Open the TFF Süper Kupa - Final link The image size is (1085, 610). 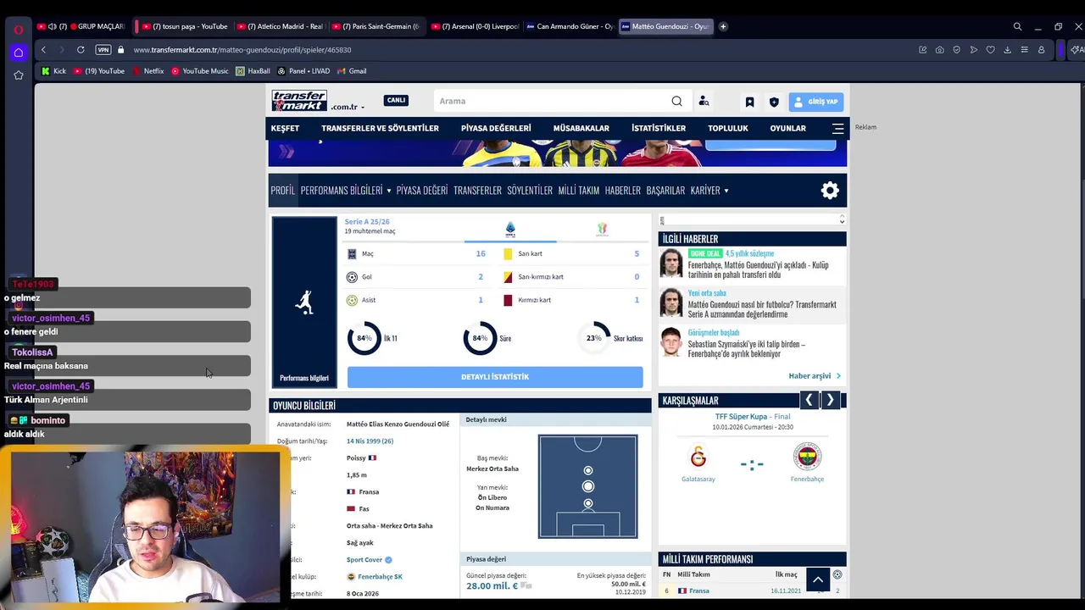click(x=753, y=417)
